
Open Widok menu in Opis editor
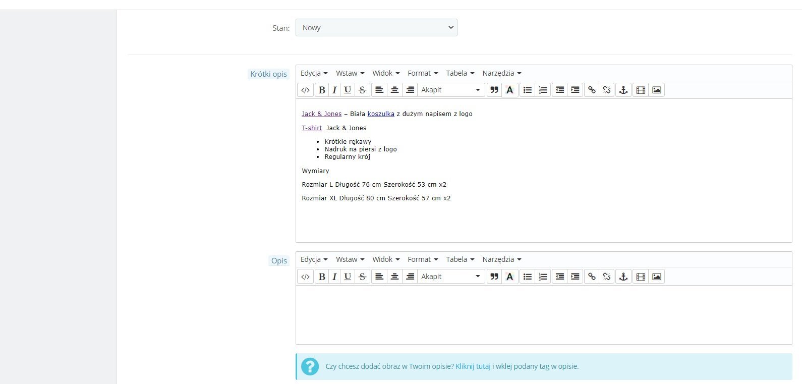(x=386, y=259)
